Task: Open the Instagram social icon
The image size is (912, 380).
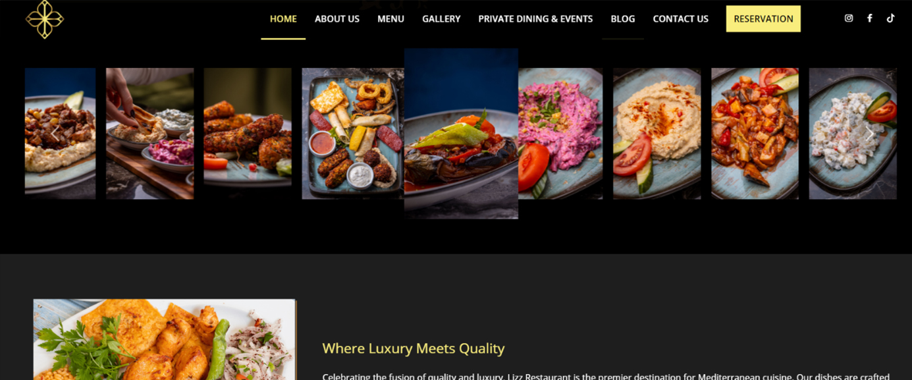Action: 849,18
